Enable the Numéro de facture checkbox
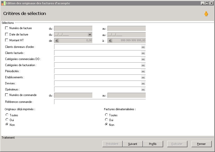This screenshot has width=215, height=152. pos(7,28)
